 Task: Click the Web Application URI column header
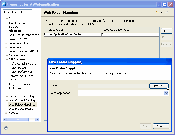point(130,30)
